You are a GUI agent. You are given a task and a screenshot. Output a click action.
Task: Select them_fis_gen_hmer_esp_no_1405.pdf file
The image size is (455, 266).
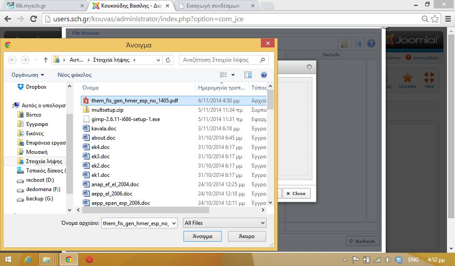pos(174,101)
